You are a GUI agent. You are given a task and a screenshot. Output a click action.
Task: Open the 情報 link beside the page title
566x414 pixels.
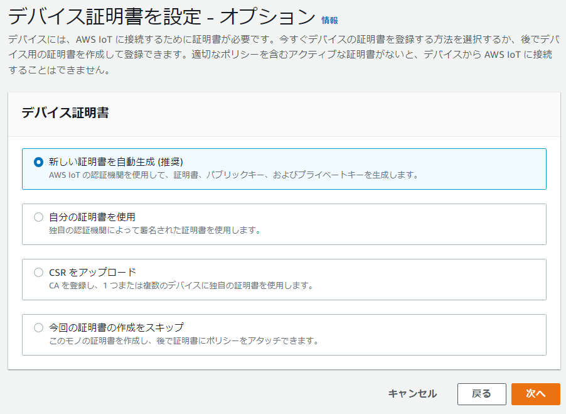point(329,20)
